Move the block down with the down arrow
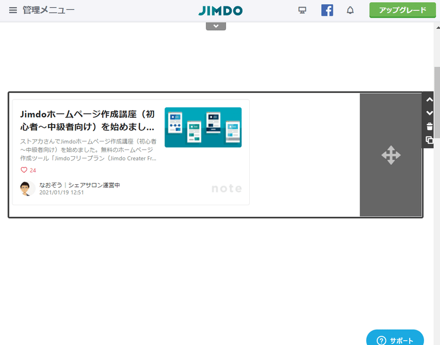 pyautogui.click(x=430, y=113)
